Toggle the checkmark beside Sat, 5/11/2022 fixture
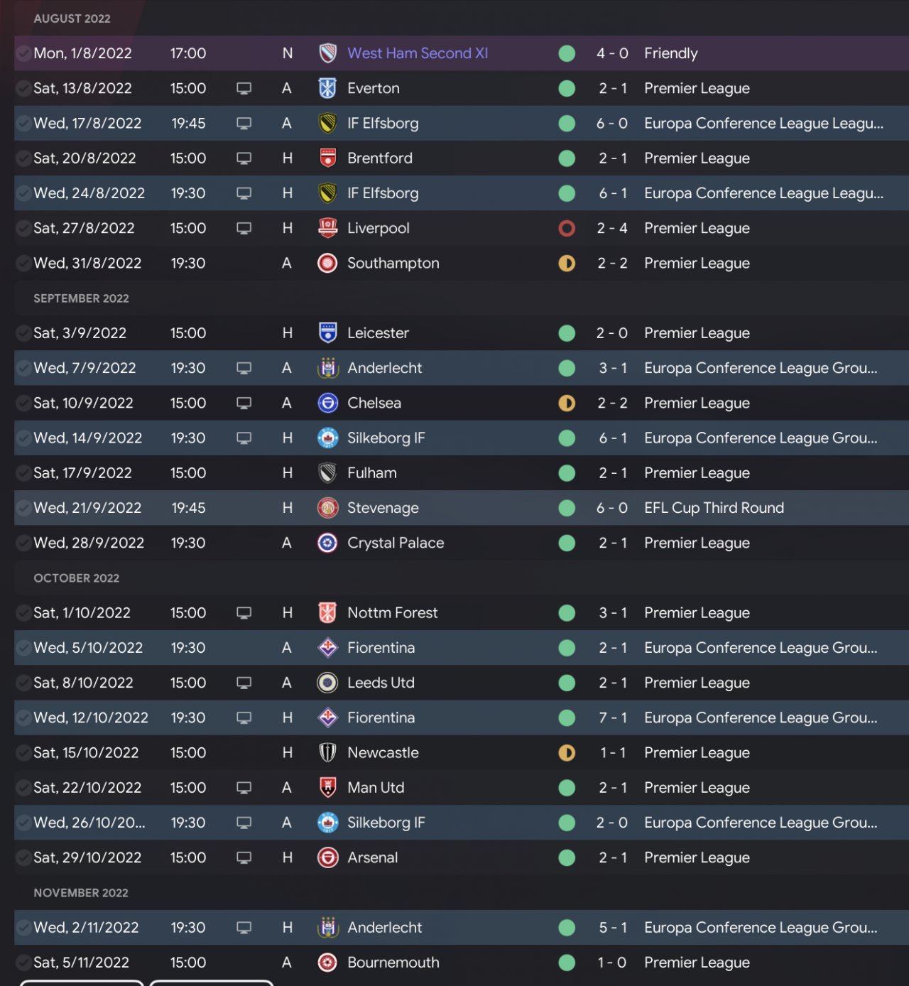Viewport: 909px width, 986px height. point(23,963)
